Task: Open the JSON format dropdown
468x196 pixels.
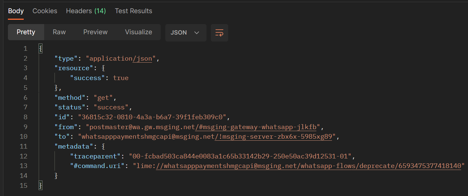Action: 186,33
